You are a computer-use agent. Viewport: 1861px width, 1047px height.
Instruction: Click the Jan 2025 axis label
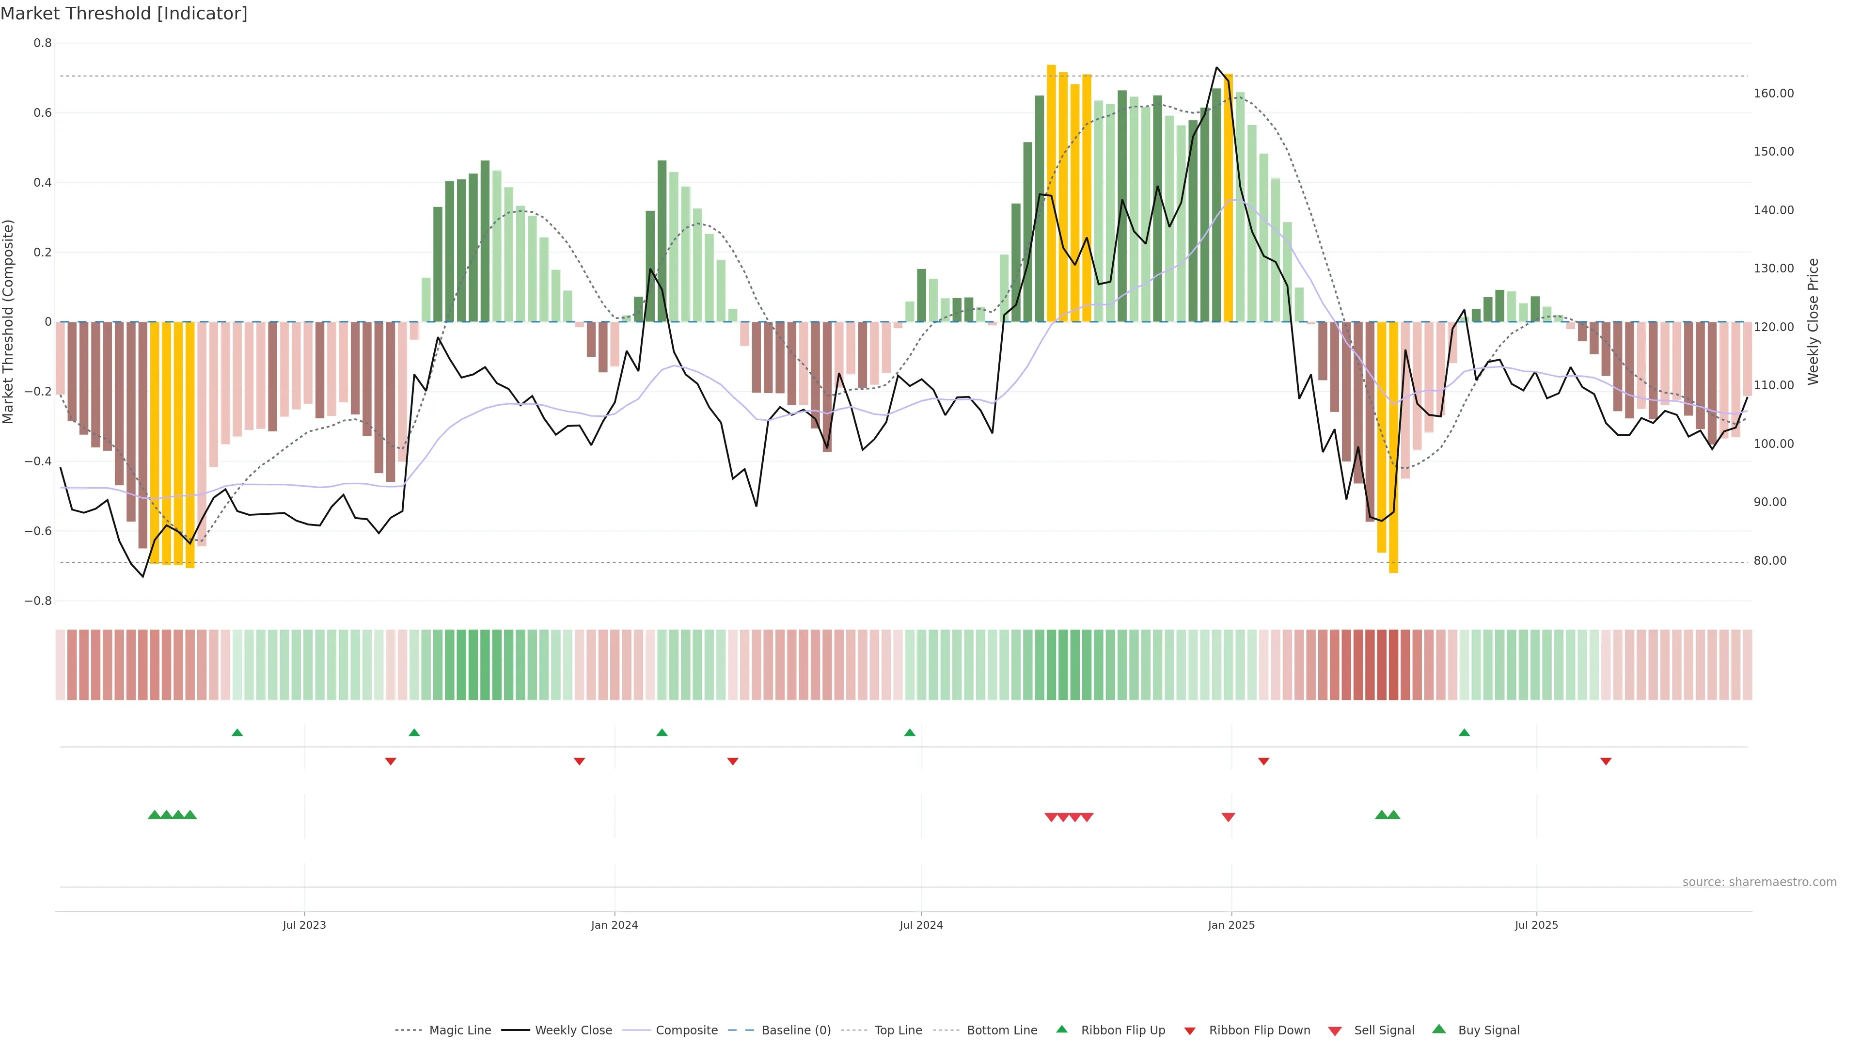(x=1231, y=925)
